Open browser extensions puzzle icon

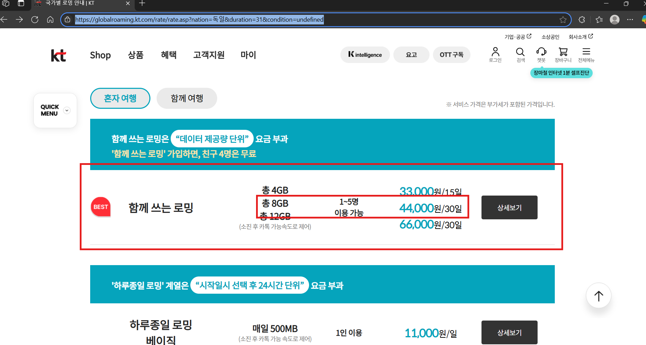click(x=582, y=20)
